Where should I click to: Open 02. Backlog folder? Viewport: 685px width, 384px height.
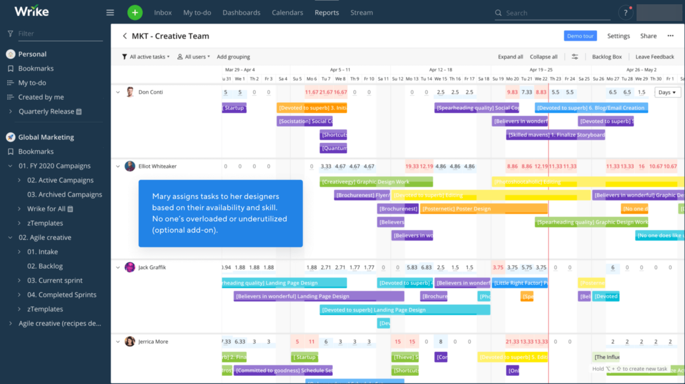(x=45, y=266)
